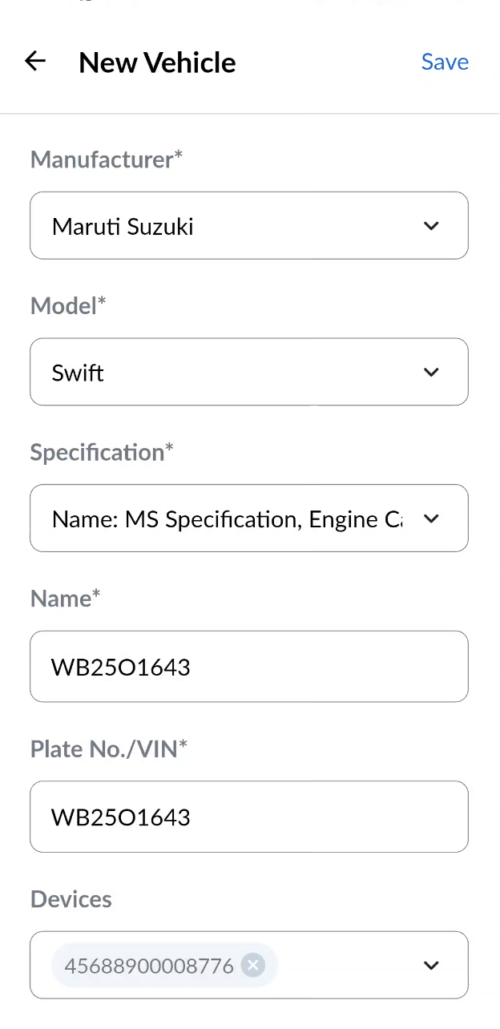This screenshot has width=500, height=1029.
Task: Focus the Plate No./VIN input field
Action: point(248,817)
